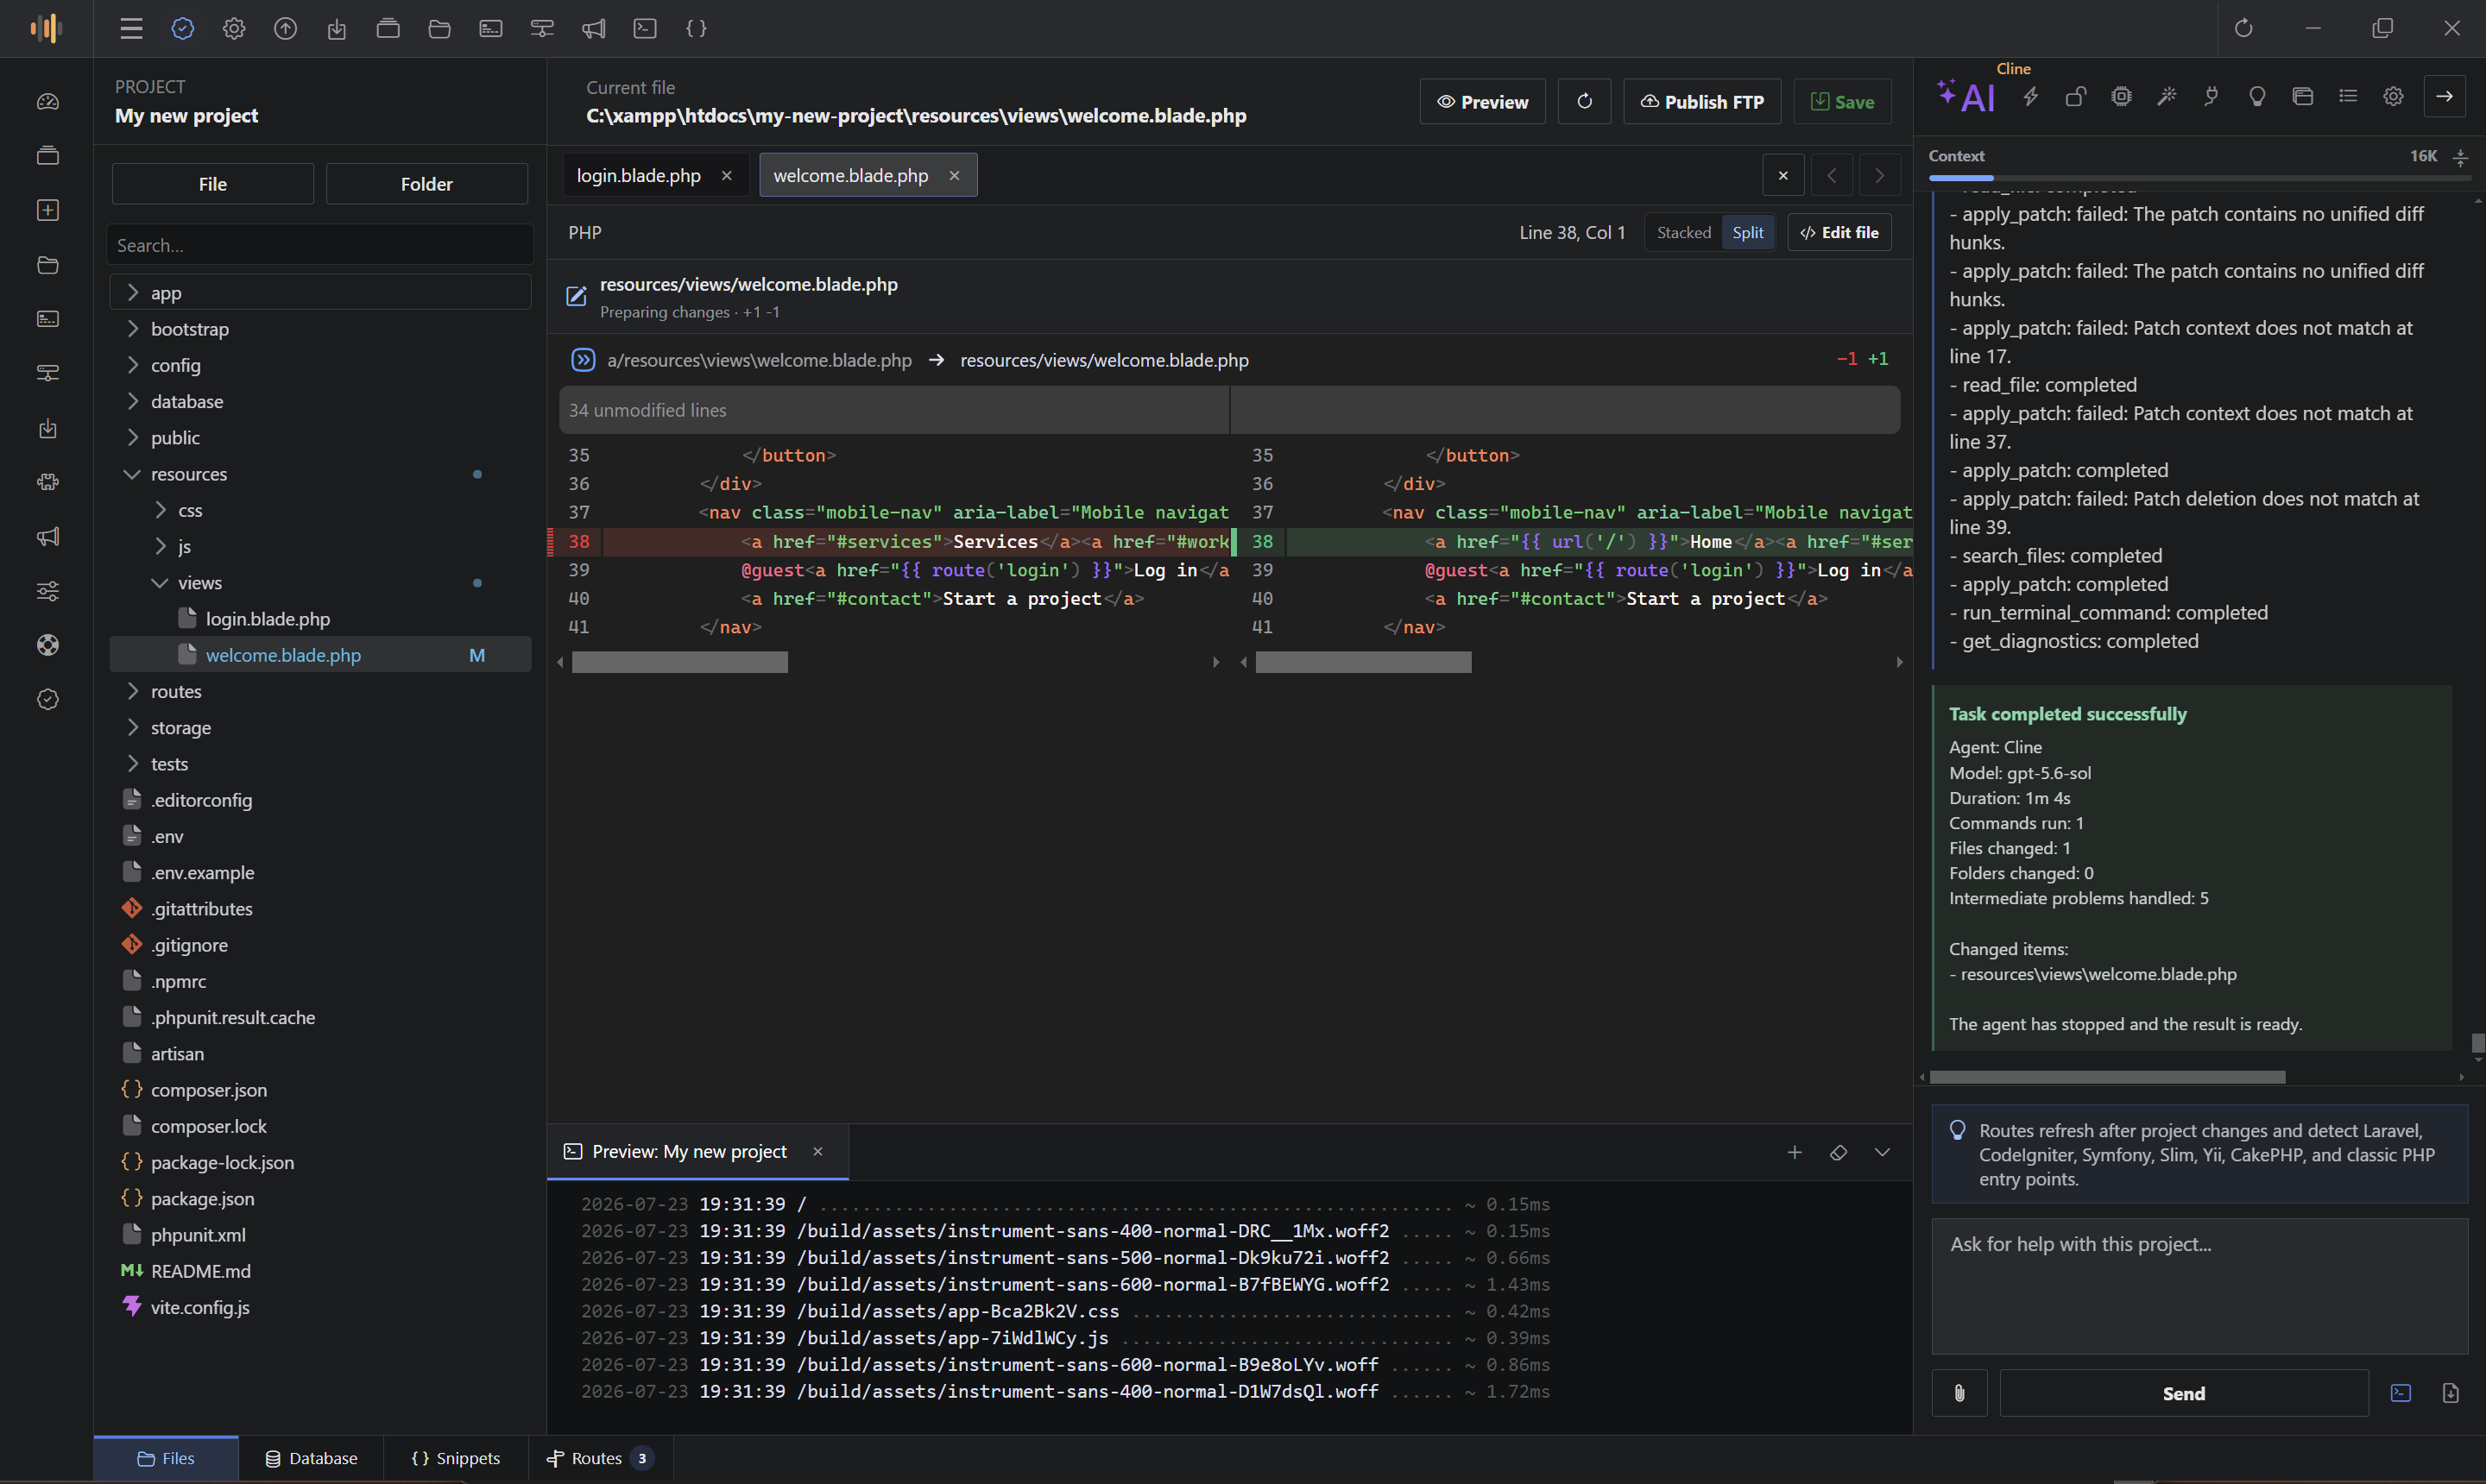Screen dimensions: 2486x1484
Task: Click the top toolbar download-to-tray icon
Action: [x=338, y=28]
